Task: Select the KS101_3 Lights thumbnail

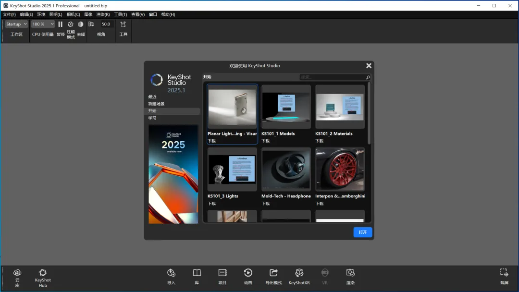Action: [x=232, y=170]
